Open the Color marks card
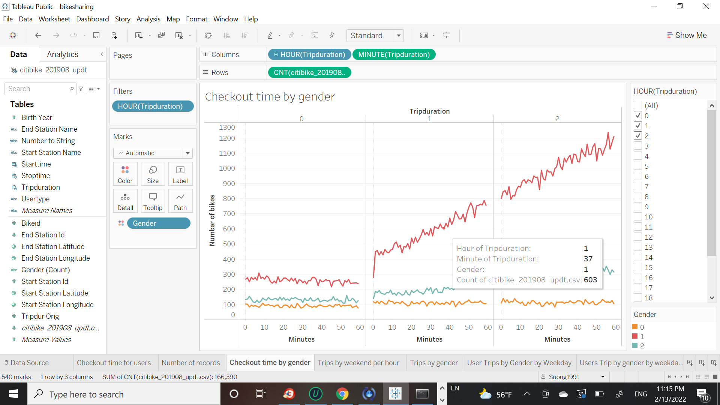This screenshot has height=405, width=720. [x=125, y=174]
